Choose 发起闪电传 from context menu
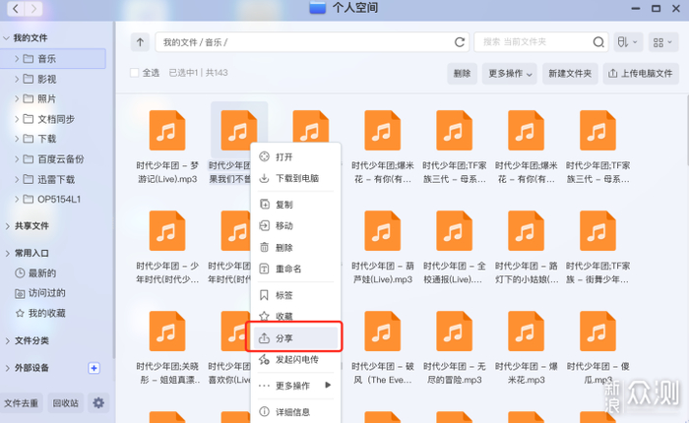The image size is (689, 423). point(295,359)
